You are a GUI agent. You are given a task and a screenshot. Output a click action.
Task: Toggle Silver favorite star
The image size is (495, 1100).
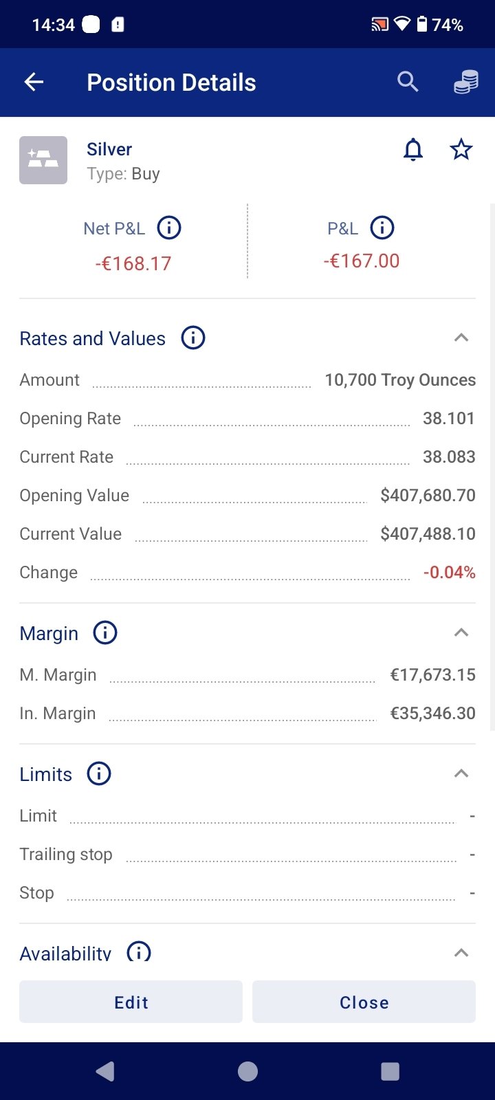[461, 149]
